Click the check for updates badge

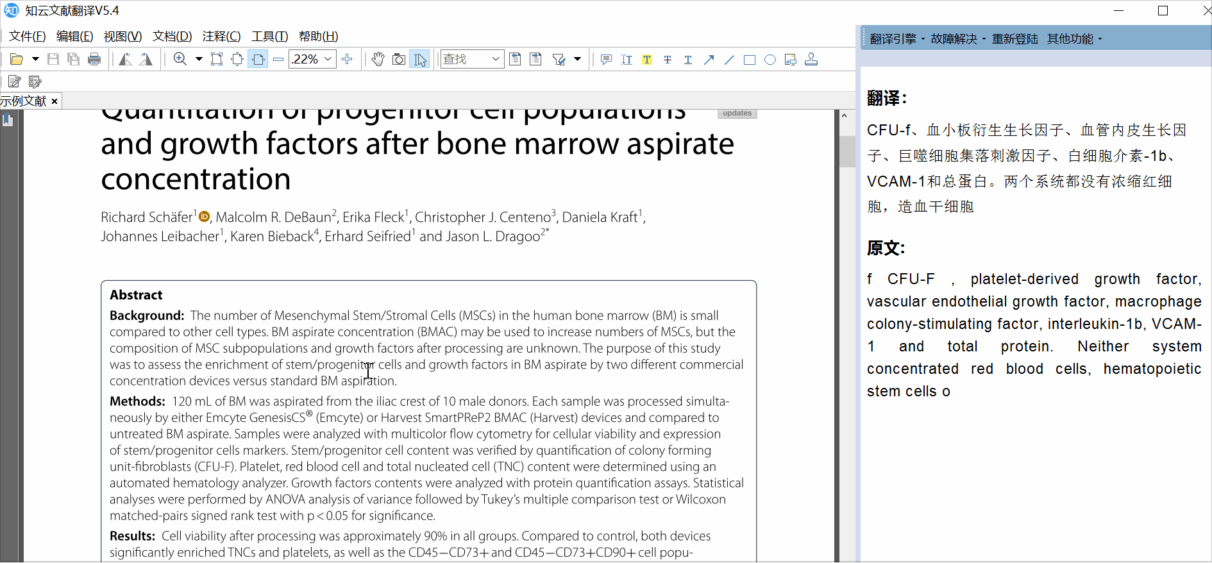click(x=737, y=113)
